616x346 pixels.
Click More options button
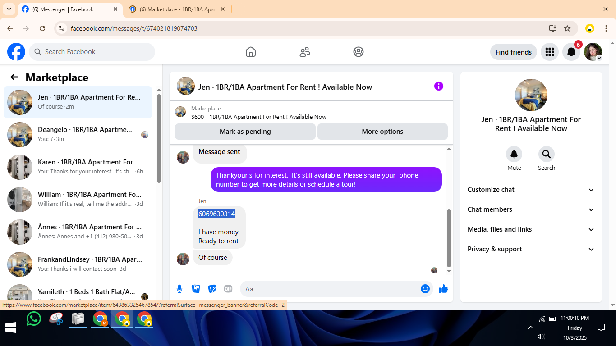coord(382,132)
